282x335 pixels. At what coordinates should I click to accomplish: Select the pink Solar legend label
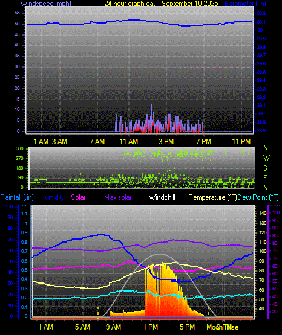point(78,197)
